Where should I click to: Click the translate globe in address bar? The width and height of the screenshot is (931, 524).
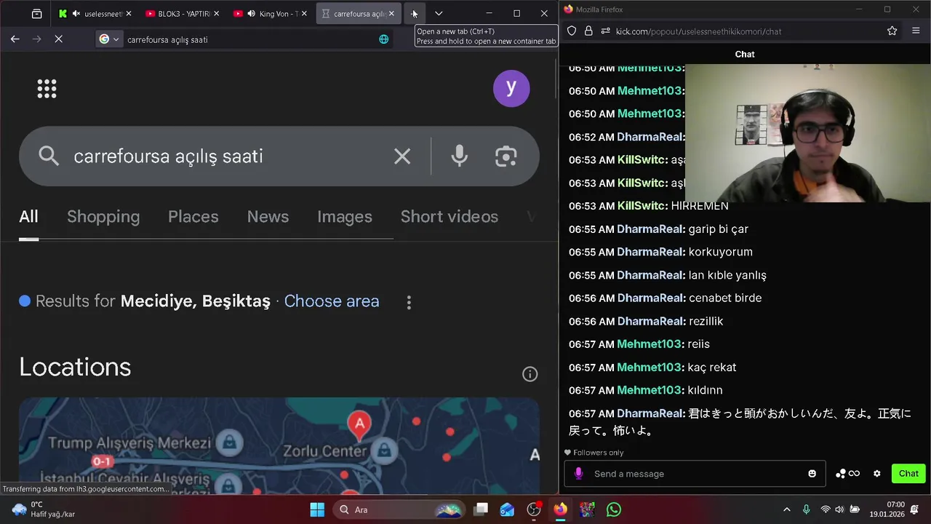(x=383, y=39)
